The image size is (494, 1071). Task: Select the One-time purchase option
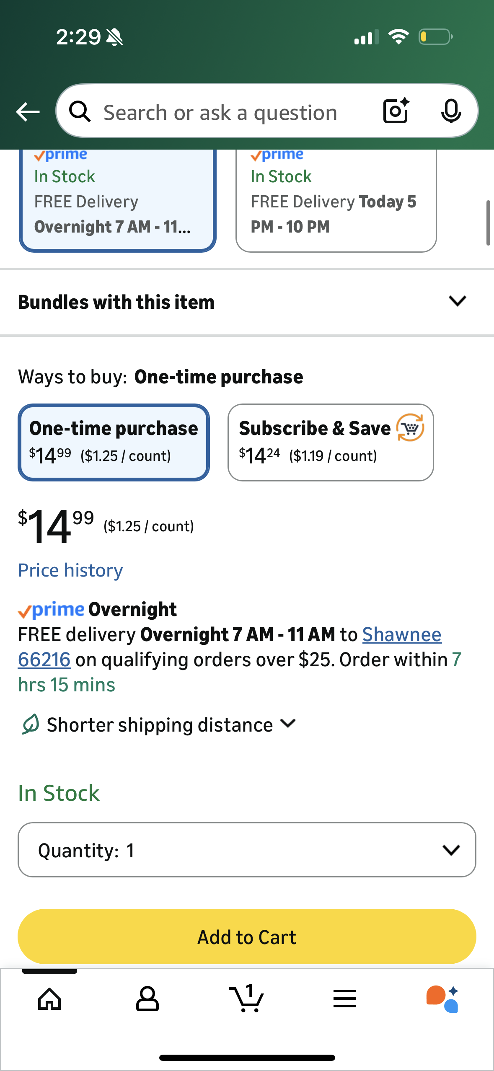tap(114, 441)
